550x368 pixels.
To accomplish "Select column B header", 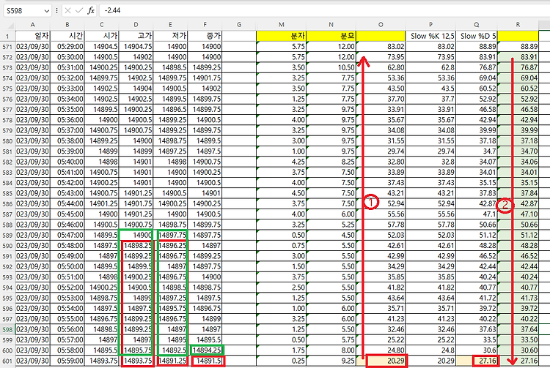I will coord(67,25).
